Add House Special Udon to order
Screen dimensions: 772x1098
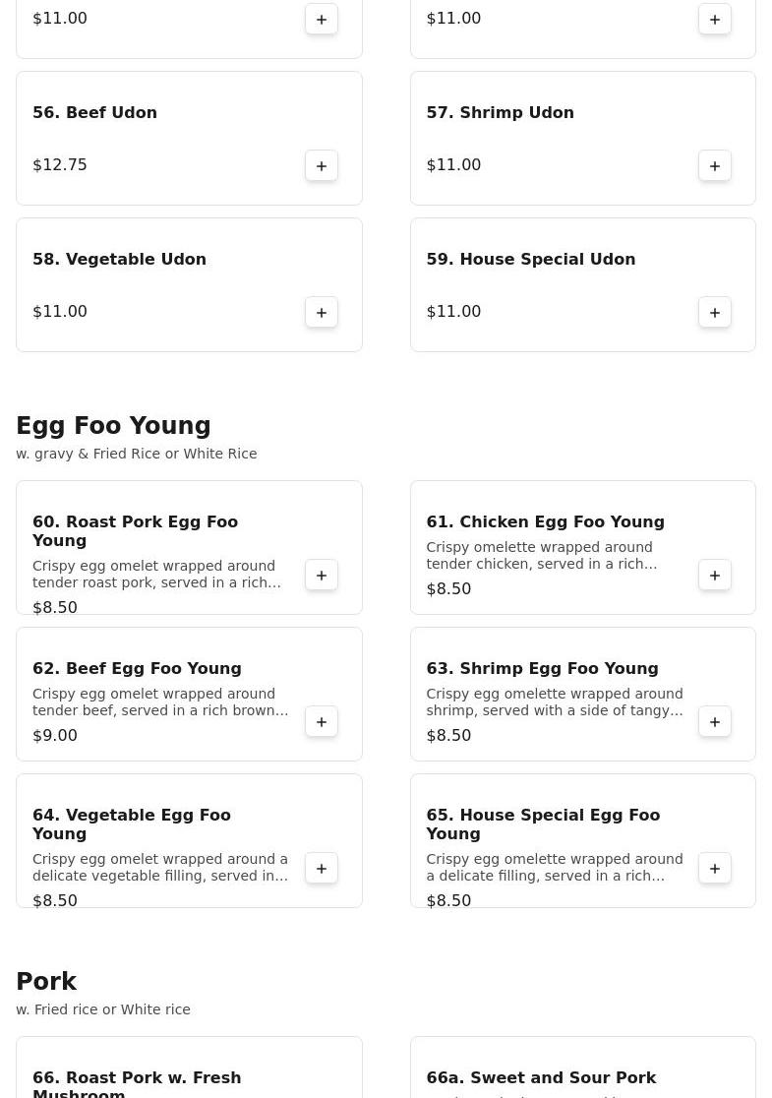coord(715,312)
